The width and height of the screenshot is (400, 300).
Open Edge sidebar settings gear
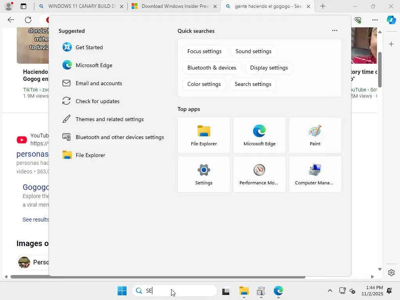[x=391, y=273]
